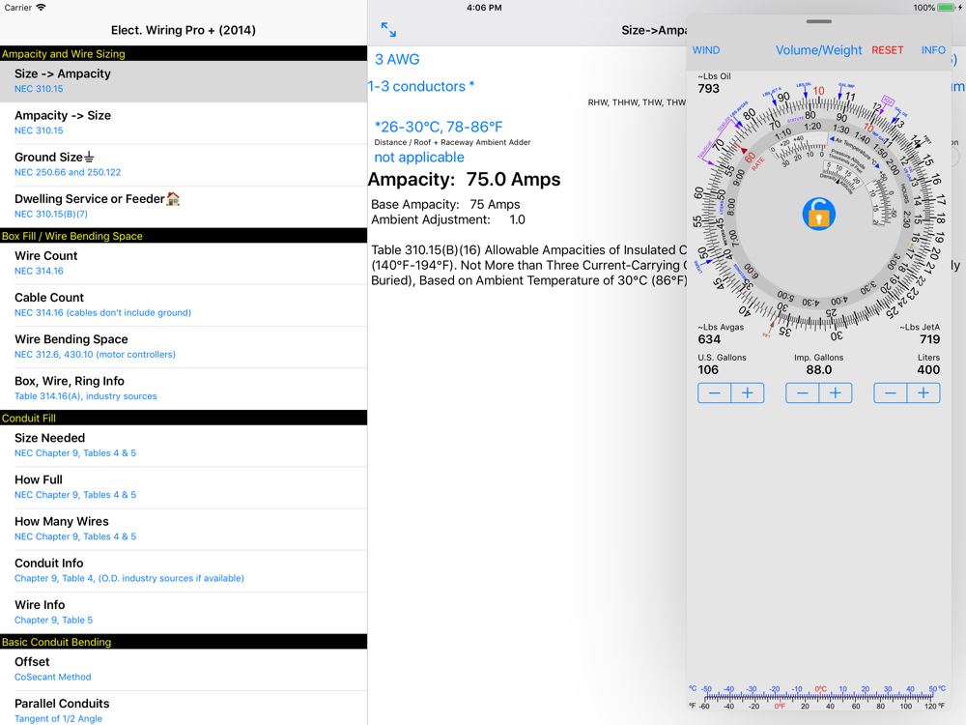
Task: Tap the temperature conversion scale
Action: point(818,697)
